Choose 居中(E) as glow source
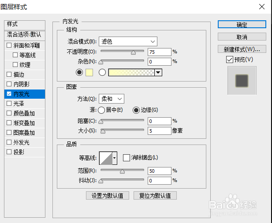The width and height of the screenshot is (272, 223). 101,110
